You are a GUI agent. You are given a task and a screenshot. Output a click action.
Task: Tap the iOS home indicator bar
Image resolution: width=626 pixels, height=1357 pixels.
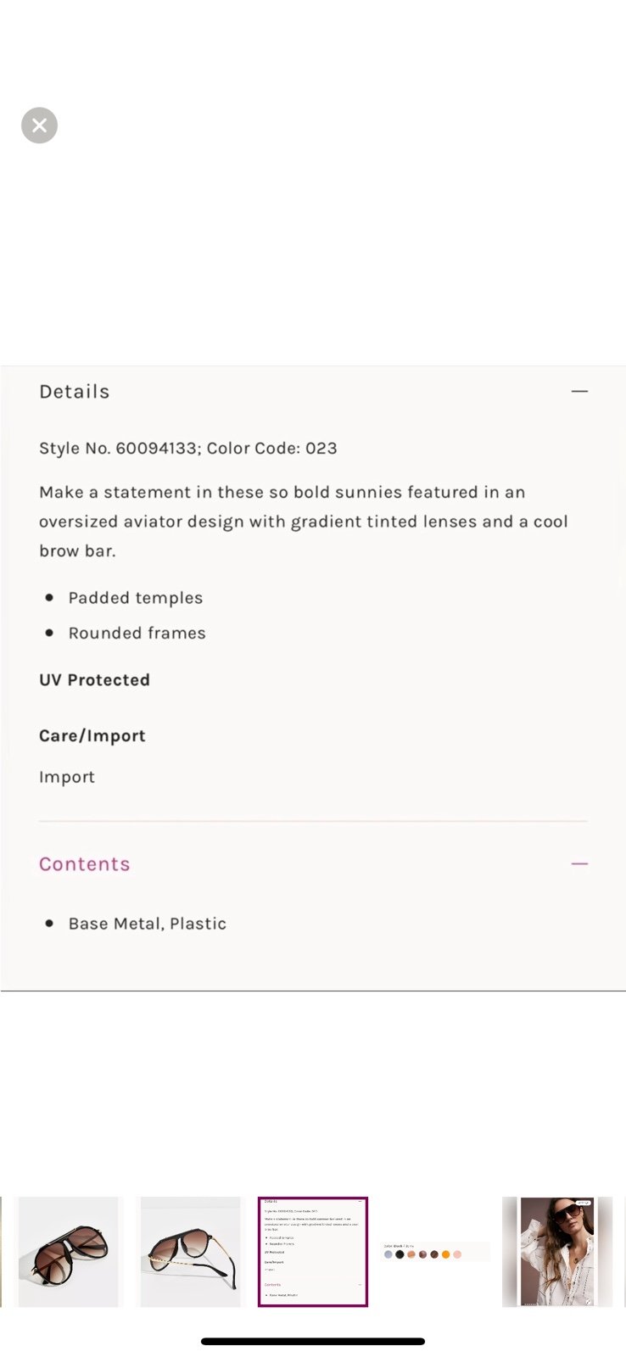313,1342
